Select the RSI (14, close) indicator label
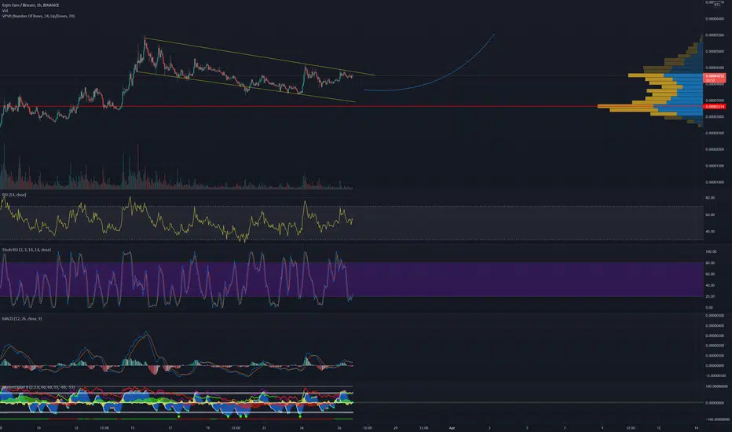 [x=14, y=195]
